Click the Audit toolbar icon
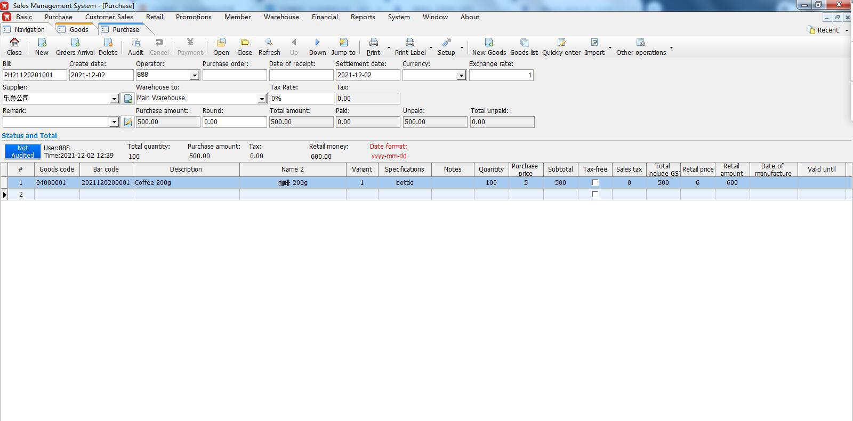 (135, 43)
